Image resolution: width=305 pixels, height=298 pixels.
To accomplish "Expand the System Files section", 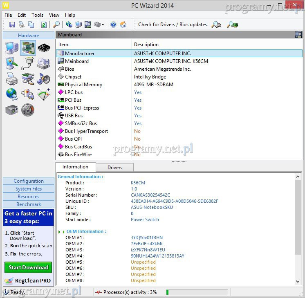I will click(x=28, y=189).
